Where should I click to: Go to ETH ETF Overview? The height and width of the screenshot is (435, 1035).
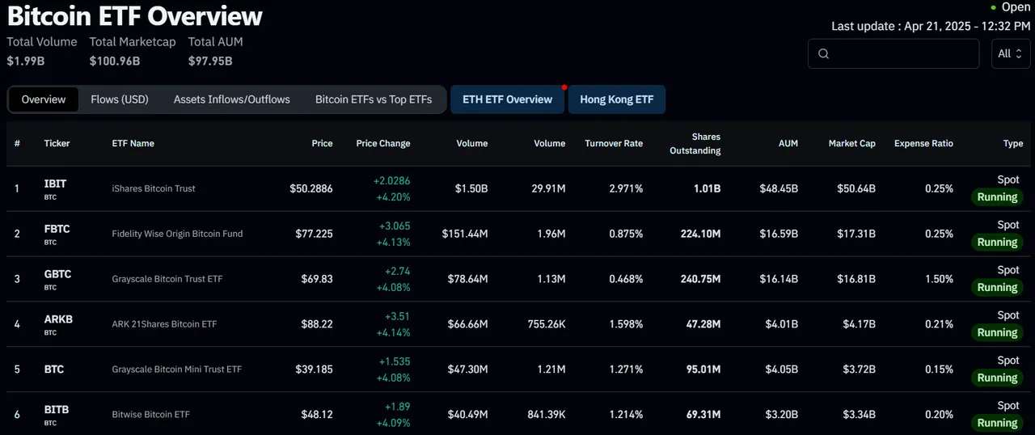(x=507, y=99)
